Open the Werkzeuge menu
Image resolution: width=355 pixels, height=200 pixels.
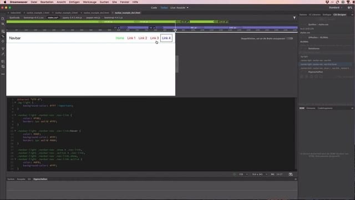pos(90,2)
